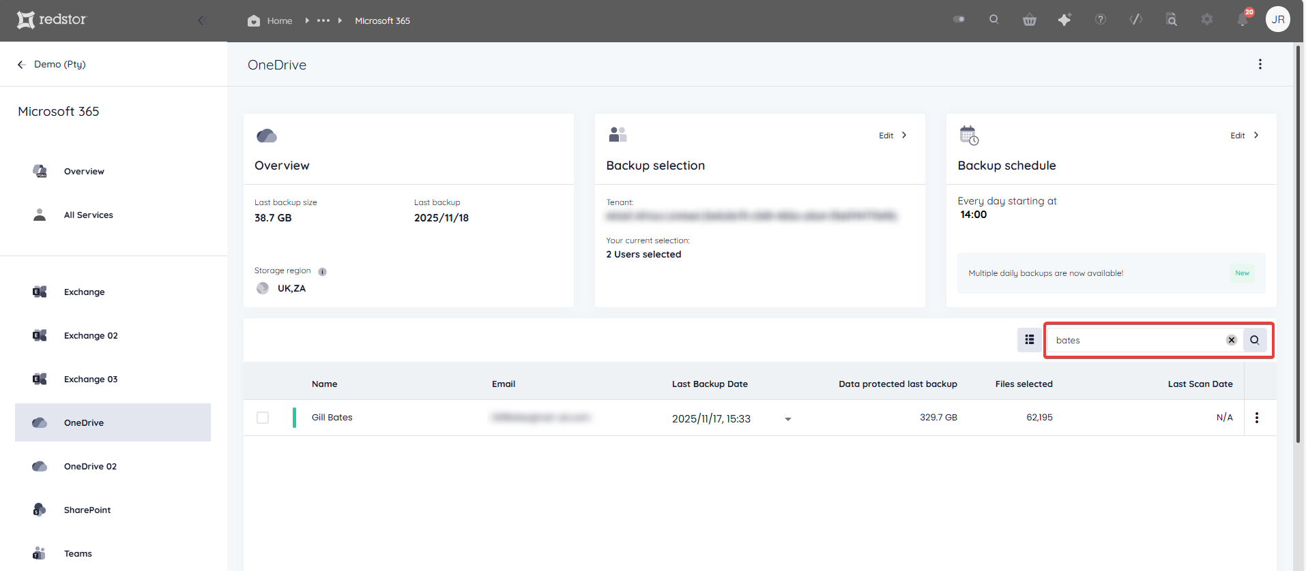Click the sparkle AI assistant icon
This screenshot has width=1306, height=571.
[x=1064, y=19]
